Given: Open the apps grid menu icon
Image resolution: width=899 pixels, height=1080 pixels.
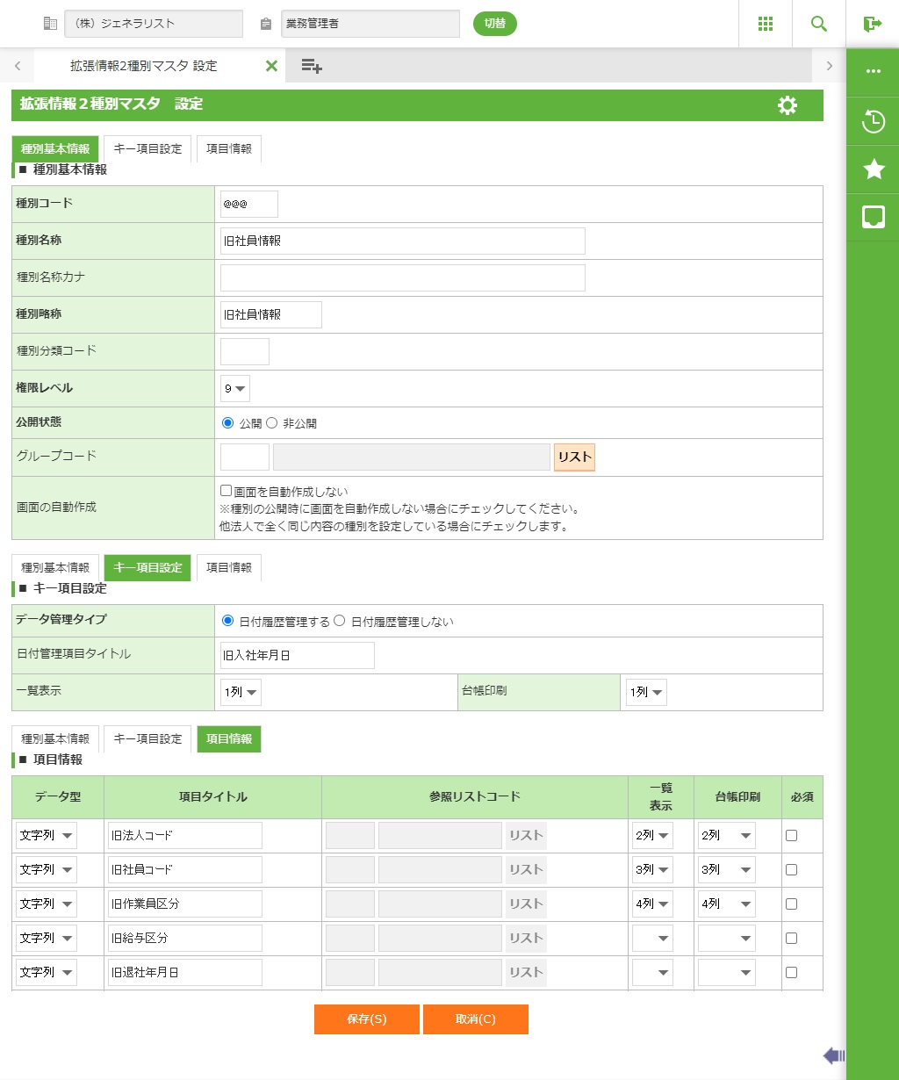Looking at the screenshot, I should 765,24.
